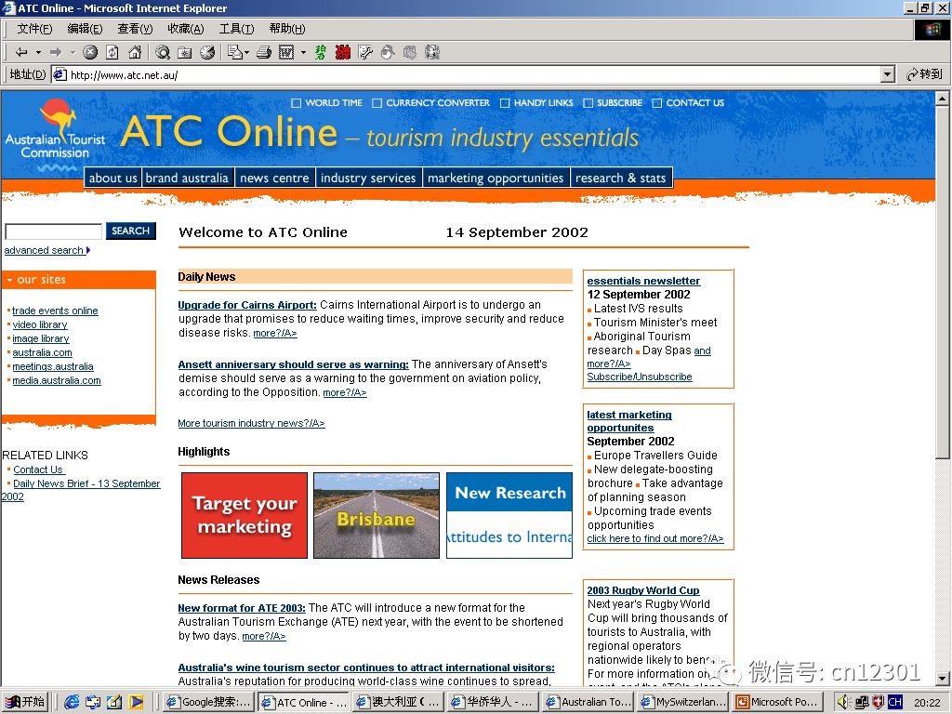Open the Search pane magnifier icon
The image size is (952, 714).
(163, 53)
